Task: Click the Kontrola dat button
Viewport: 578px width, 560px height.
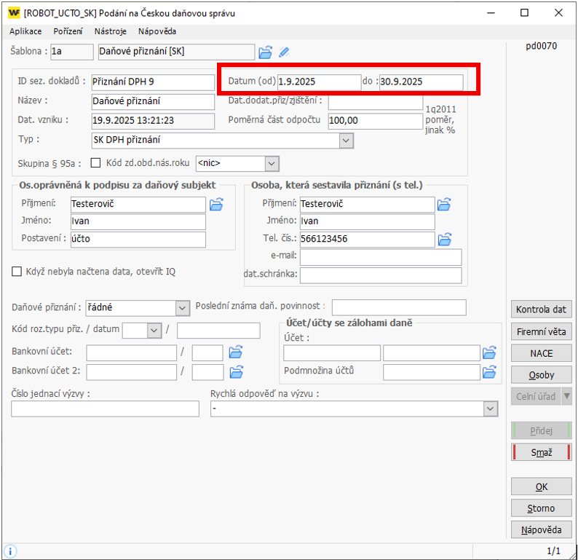Action: pyautogui.click(x=541, y=309)
